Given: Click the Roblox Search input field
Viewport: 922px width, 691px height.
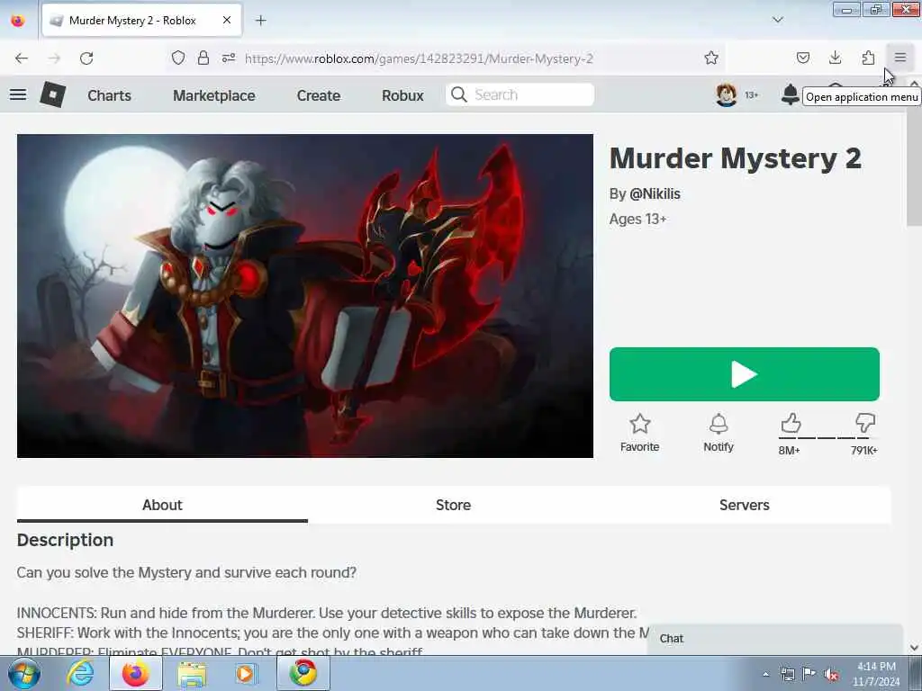Looking at the screenshot, I should [520, 94].
